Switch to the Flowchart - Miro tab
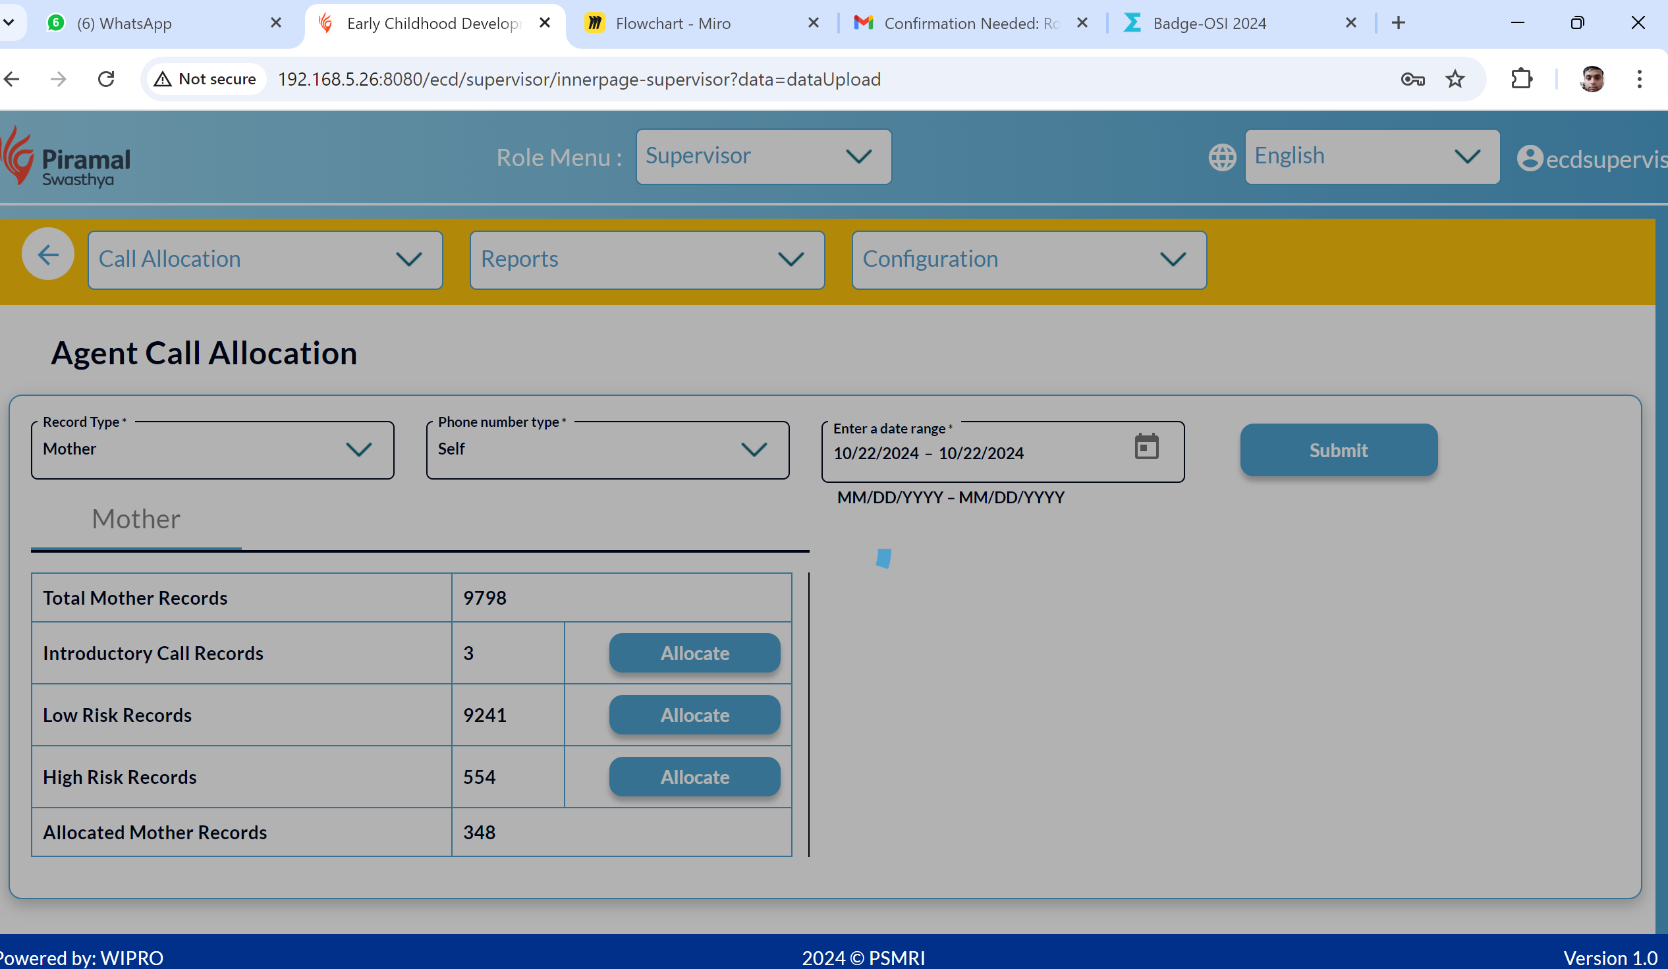The height and width of the screenshot is (969, 1668). click(673, 24)
